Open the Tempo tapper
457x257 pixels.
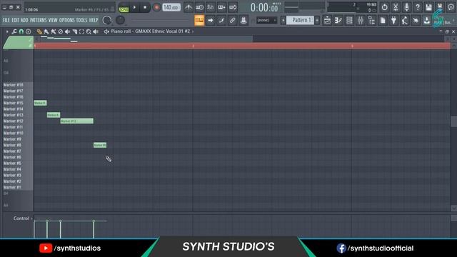405,21
